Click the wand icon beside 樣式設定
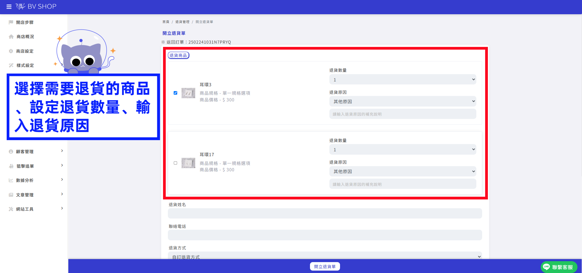 coord(11,65)
